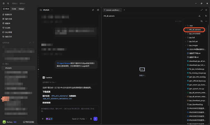210x125 pixels.
Task: Toggle the file tree view icon
Action: coord(206,16)
